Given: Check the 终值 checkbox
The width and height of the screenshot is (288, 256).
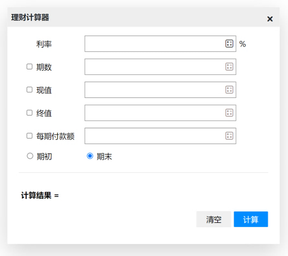Looking at the screenshot, I should point(30,112).
